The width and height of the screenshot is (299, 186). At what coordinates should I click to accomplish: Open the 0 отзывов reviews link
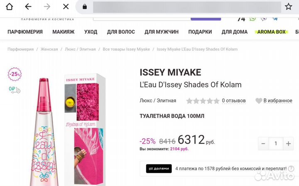click(233, 100)
